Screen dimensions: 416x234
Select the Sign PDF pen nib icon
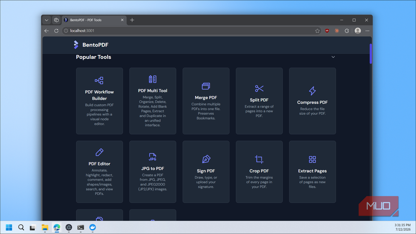pos(206,159)
